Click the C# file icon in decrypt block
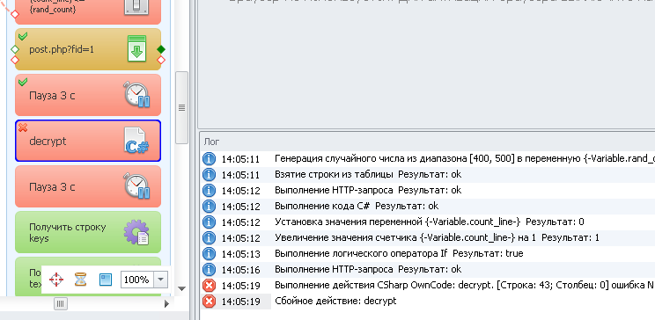 click(x=136, y=141)
